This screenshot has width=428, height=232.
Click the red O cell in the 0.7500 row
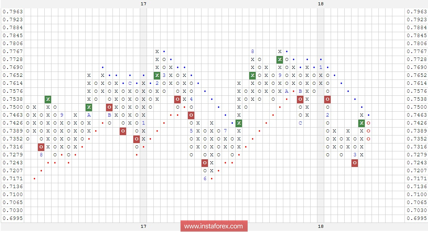pos(109,107)
